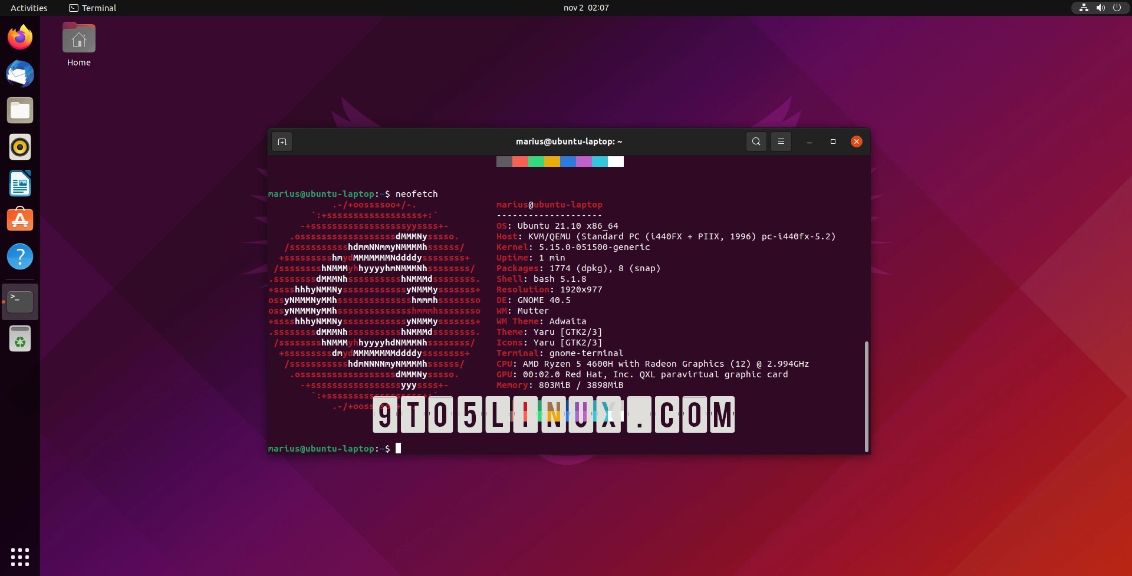Screen dimensions: 1132x576
Task: Open the Help icon in the dock
Action: point(20,256)
